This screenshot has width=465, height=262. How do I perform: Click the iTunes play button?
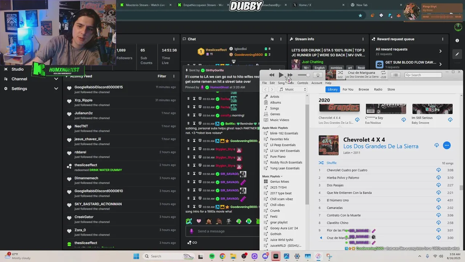(x=281, y=75)
